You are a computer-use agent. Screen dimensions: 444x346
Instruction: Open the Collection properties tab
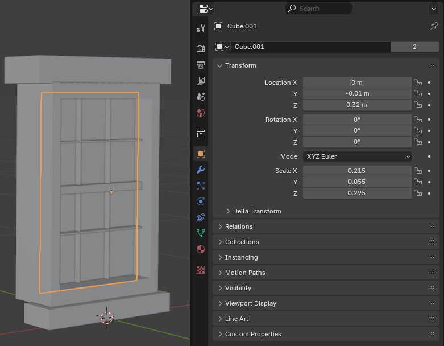[x=201, y=133]
